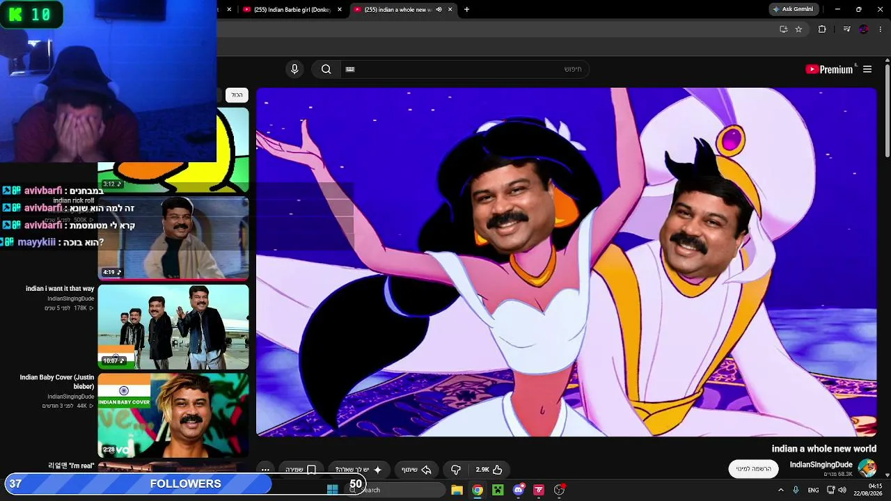Dislike the video with the thumbs-down button
891x501 pixels.
coord(455,470)
